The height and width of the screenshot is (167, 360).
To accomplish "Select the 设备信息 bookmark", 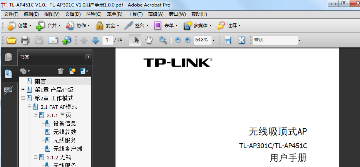I will click(x=65, y=124).
